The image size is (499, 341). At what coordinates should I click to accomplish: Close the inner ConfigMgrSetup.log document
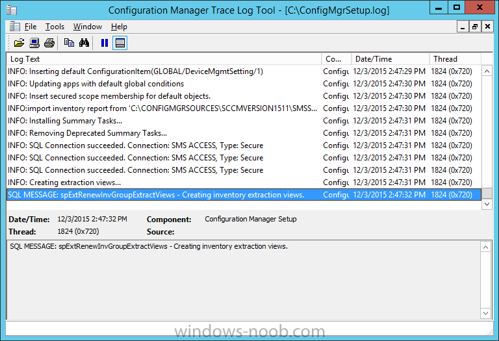487,27
